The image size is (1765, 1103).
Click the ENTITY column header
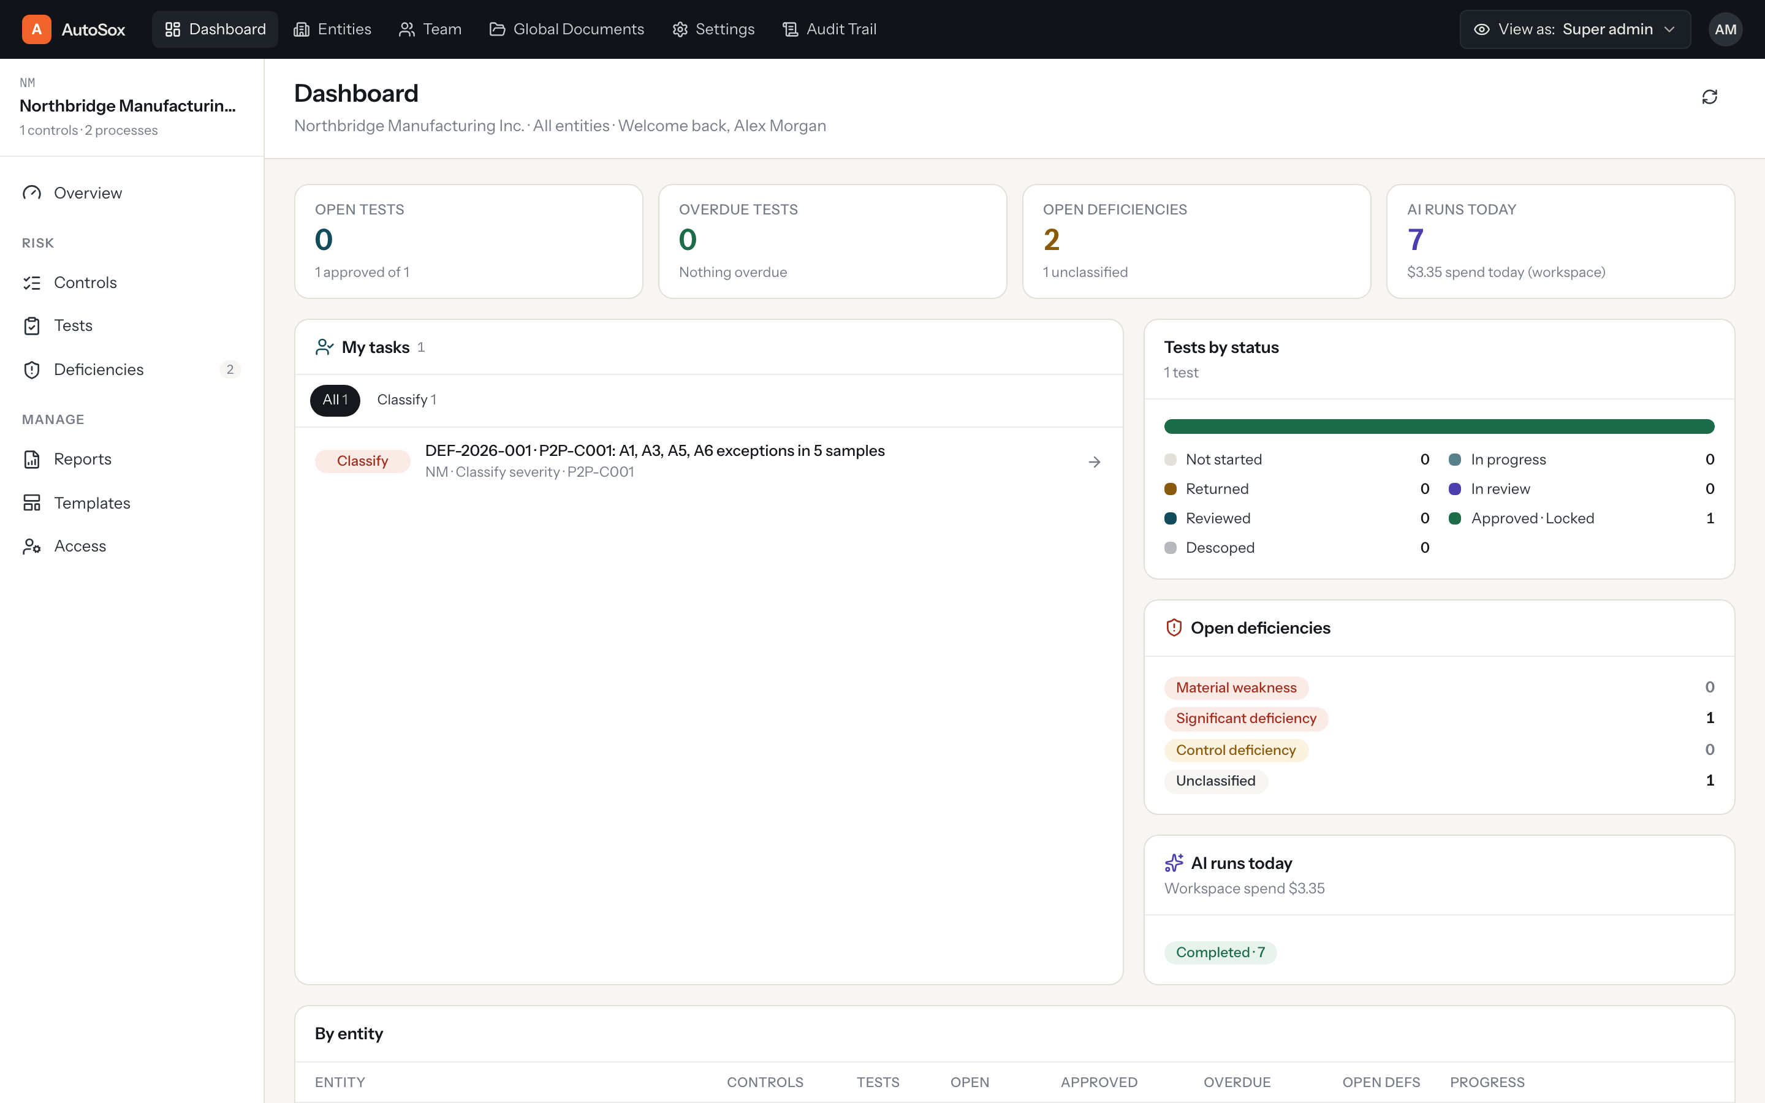coord(340,1083)
